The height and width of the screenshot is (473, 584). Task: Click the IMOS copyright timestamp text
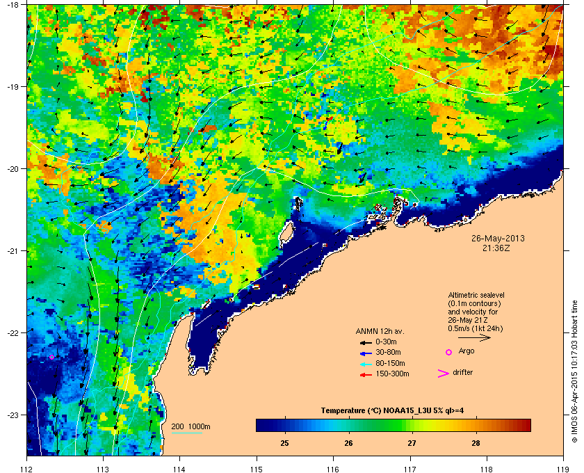[574, 371]
